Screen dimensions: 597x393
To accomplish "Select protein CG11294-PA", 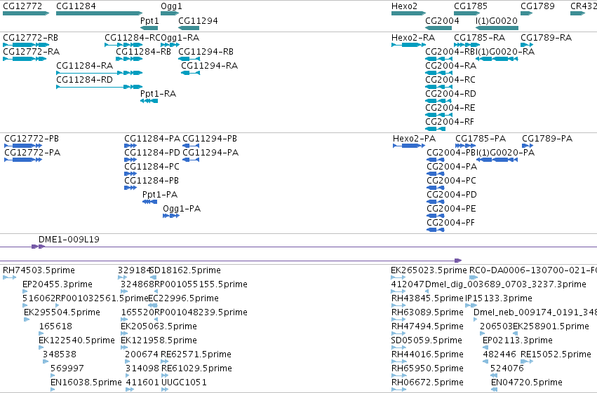I will click(x=210, y=153).
